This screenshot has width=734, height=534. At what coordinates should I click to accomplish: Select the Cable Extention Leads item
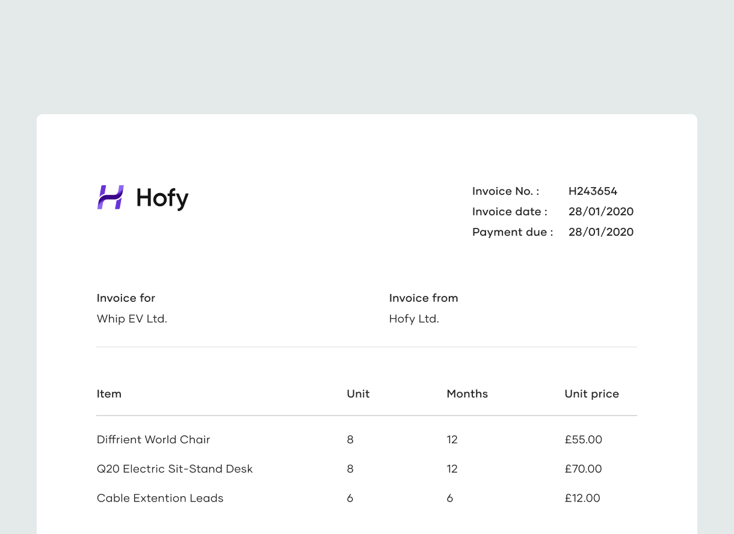[160, 498]
